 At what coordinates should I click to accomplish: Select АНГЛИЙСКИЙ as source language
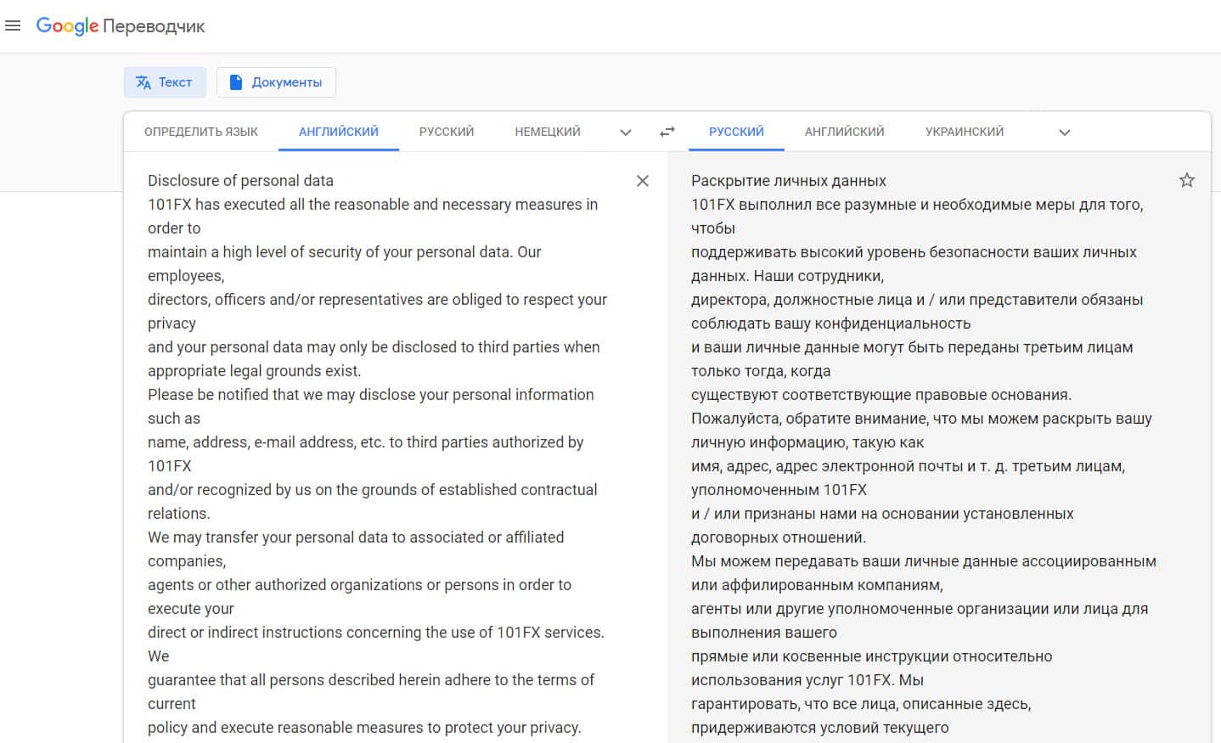(x=339, y=132)
